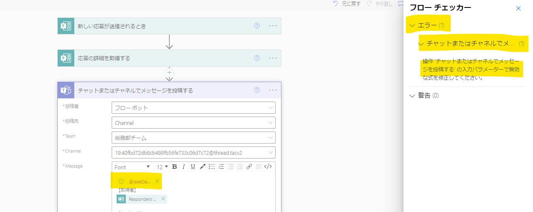Click the @{addDa... expression token
The height and width of the screenshot is (212, 533).
click(139, 181)
